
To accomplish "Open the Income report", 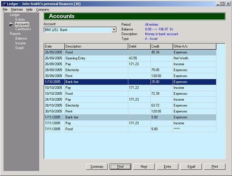I will point(21,43).
